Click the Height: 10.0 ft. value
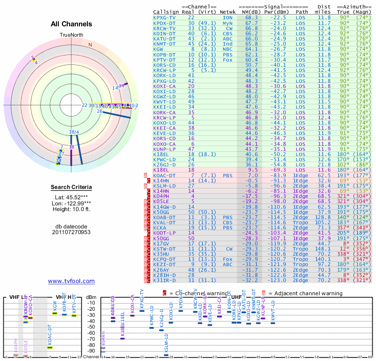The width and height of the screenshot is (376, 361). tap(71, 209)
